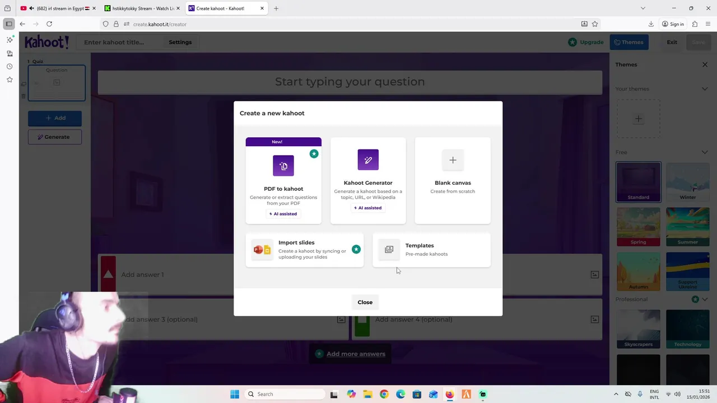Click the Kahoot! logo

tap(46, 42)
